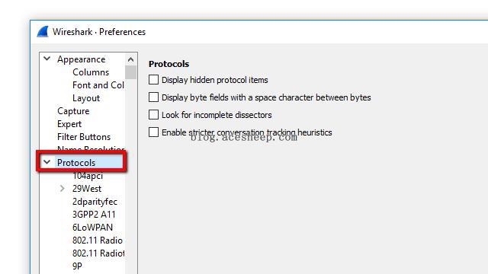488x274 pixels.
Task: Select the 29West protocol entry
Action: pos(87,189)
